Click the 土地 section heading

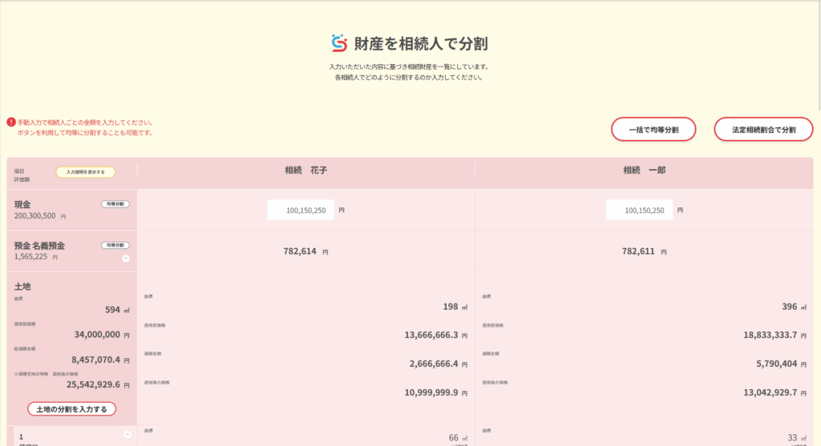click(x=22, y=286)
